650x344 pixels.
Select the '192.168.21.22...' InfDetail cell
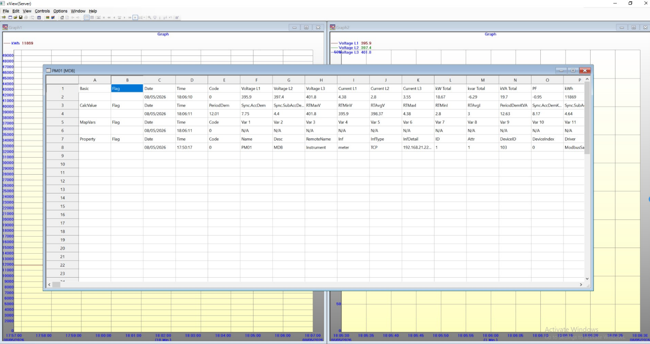(x=418, y=148)
